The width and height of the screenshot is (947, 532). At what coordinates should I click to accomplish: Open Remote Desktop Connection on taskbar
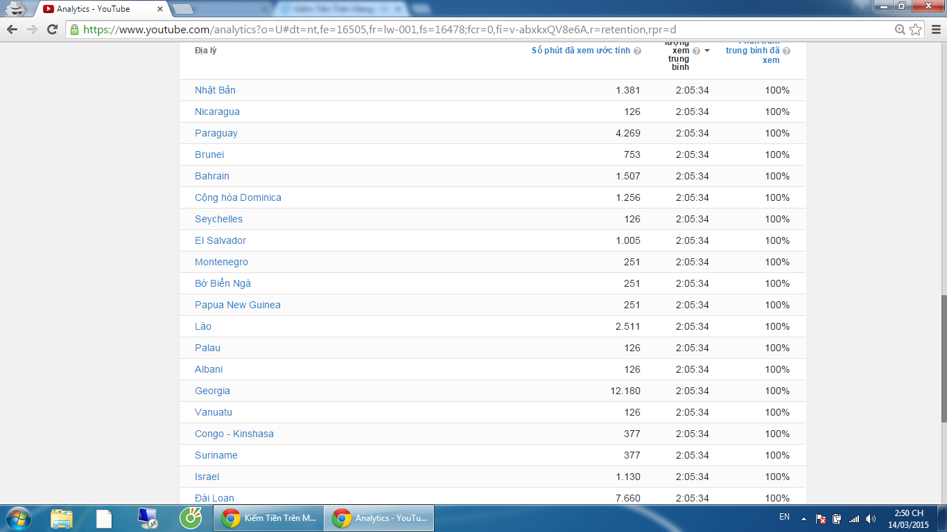(x=147, y=518)
